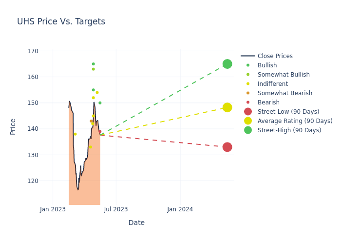341x244 pixels.
Task: Click the somewhat bullish dot at 163
Action: (94, 69)
